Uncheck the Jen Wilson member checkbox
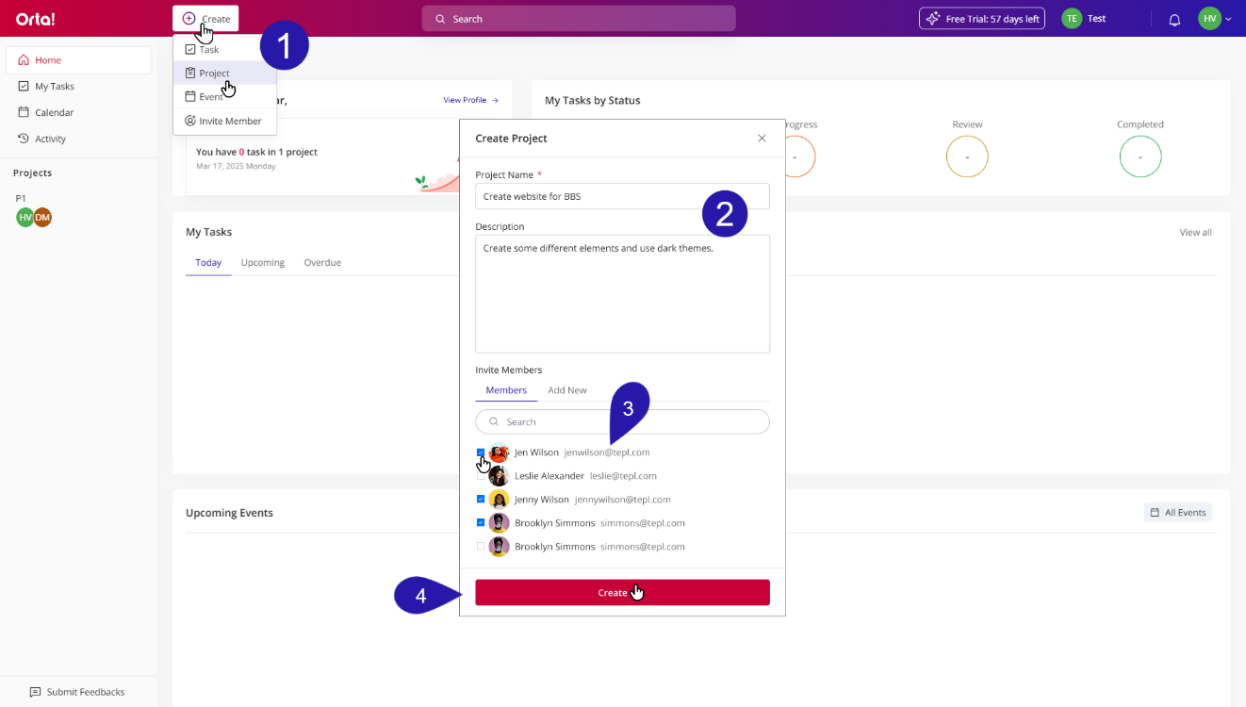Screen dimensions: 1246x707 click(481, 452)
